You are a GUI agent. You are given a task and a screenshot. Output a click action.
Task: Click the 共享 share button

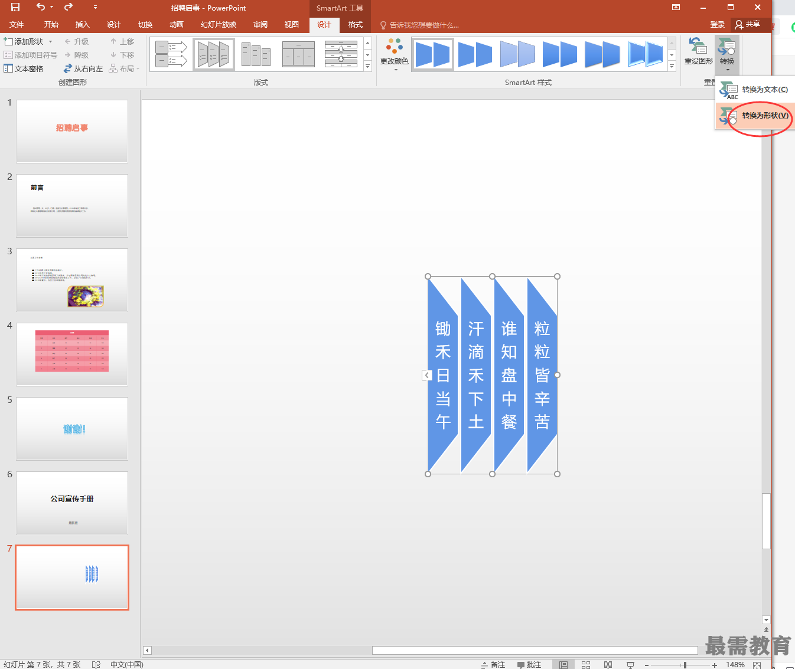click(x=747, y=25)
